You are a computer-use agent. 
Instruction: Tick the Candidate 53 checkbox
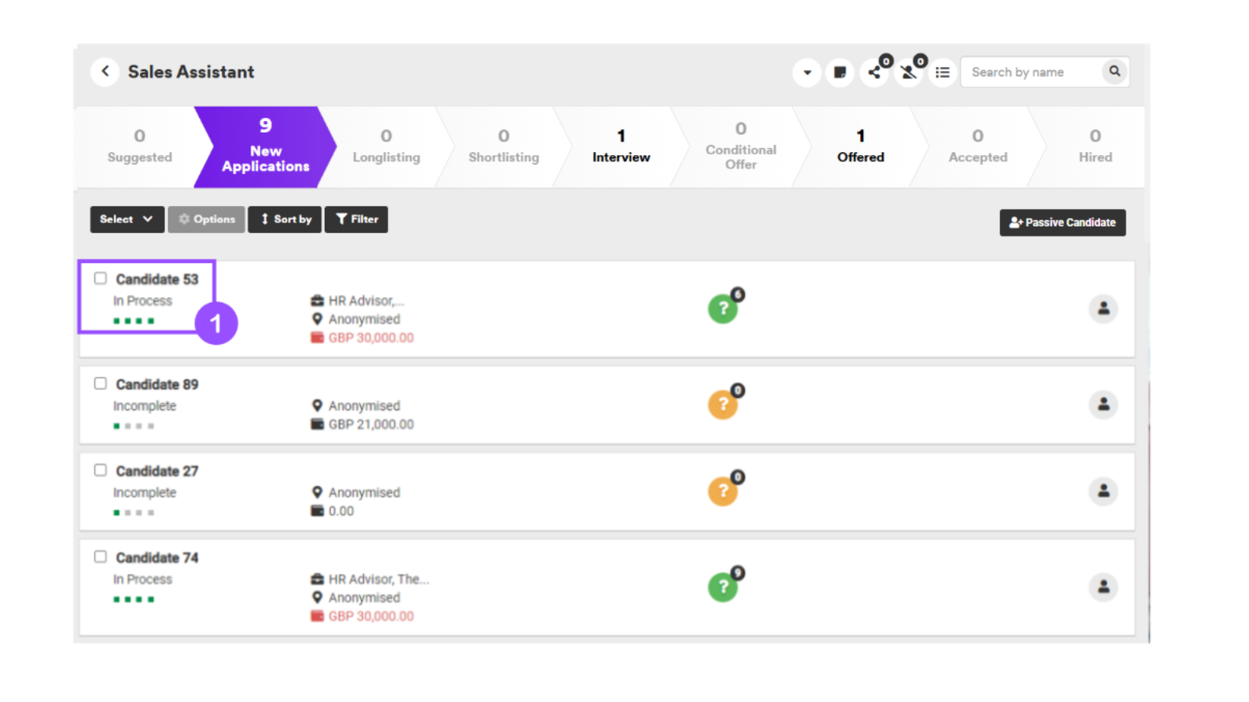(x=101, y=278)
